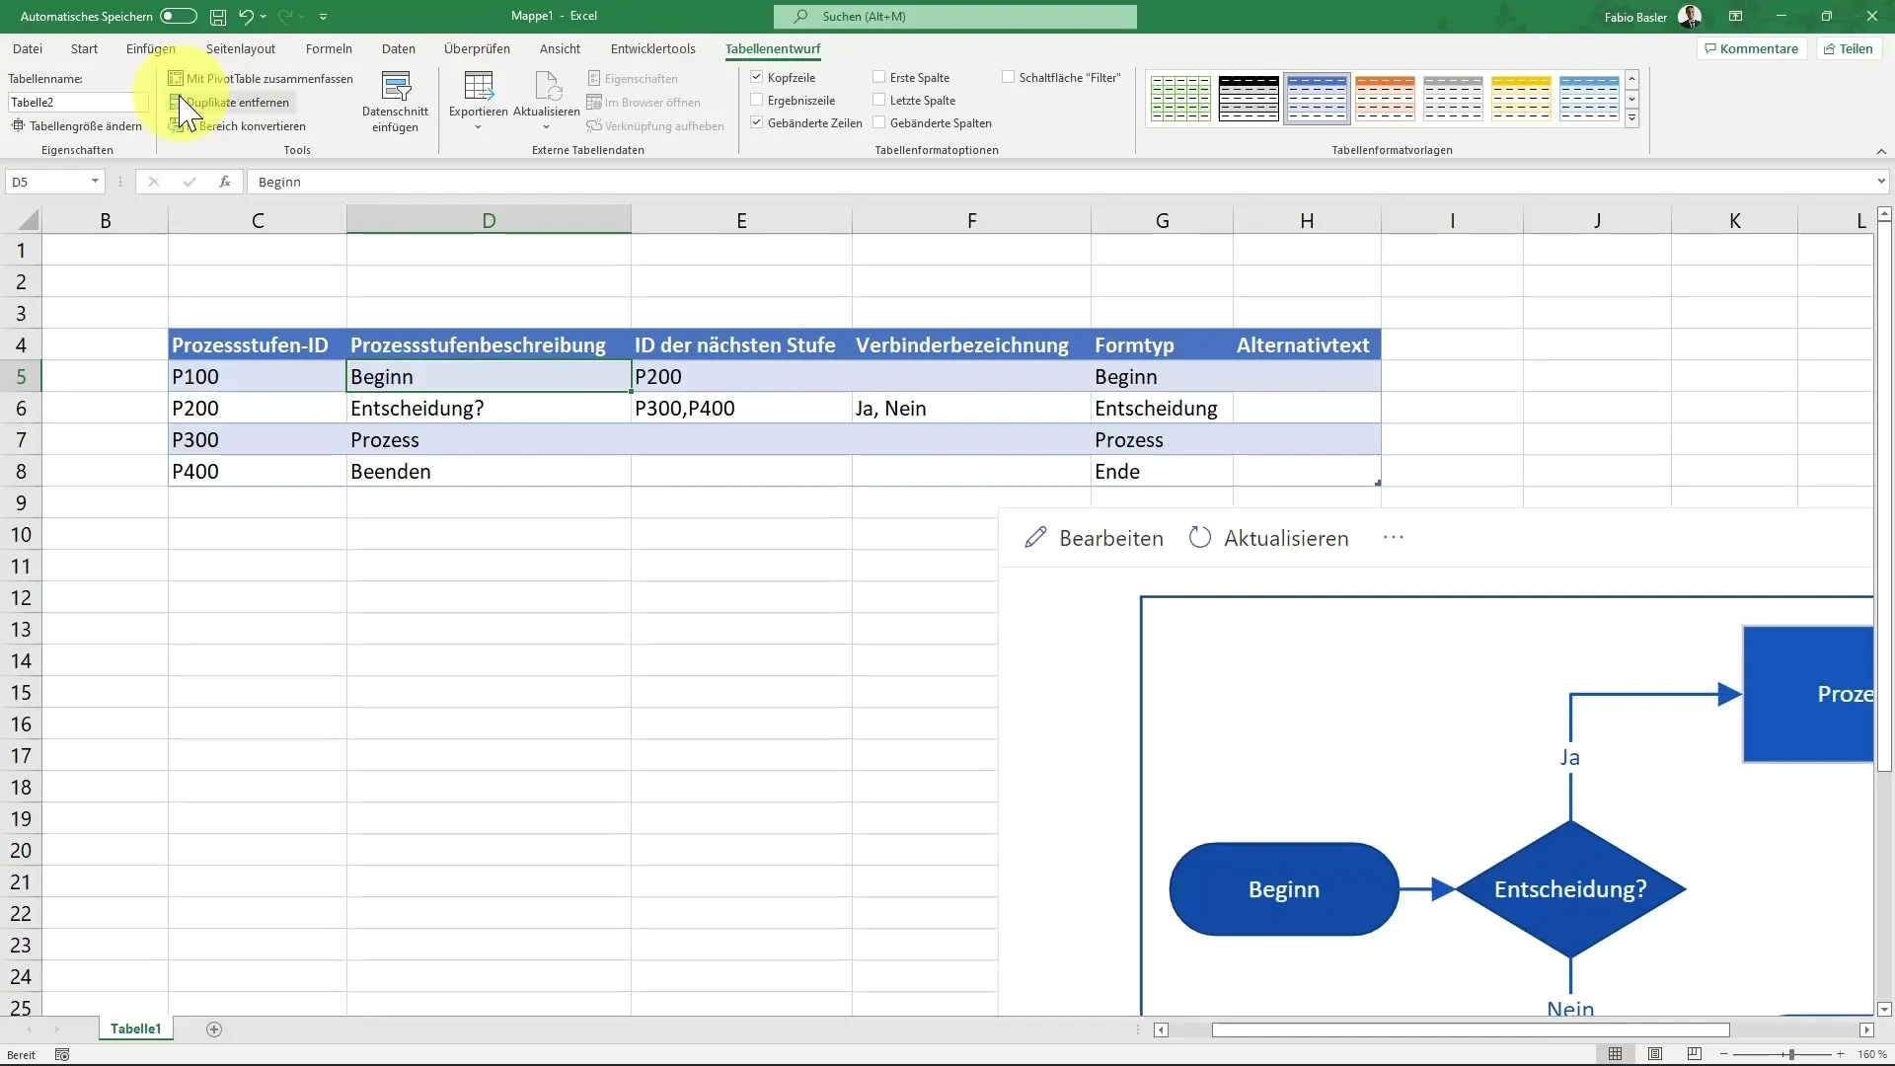Select the yellow table style swatch
Viewport: 1895px width, 1066px height.
pyautogui.click(x=1521, y=99)
